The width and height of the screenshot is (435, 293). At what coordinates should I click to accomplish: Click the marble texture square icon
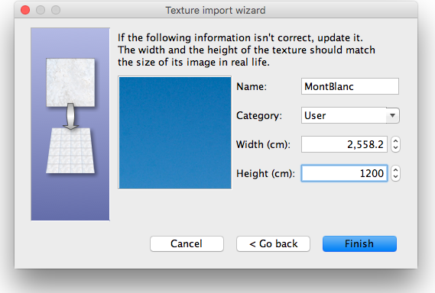(x=70, y=82)
